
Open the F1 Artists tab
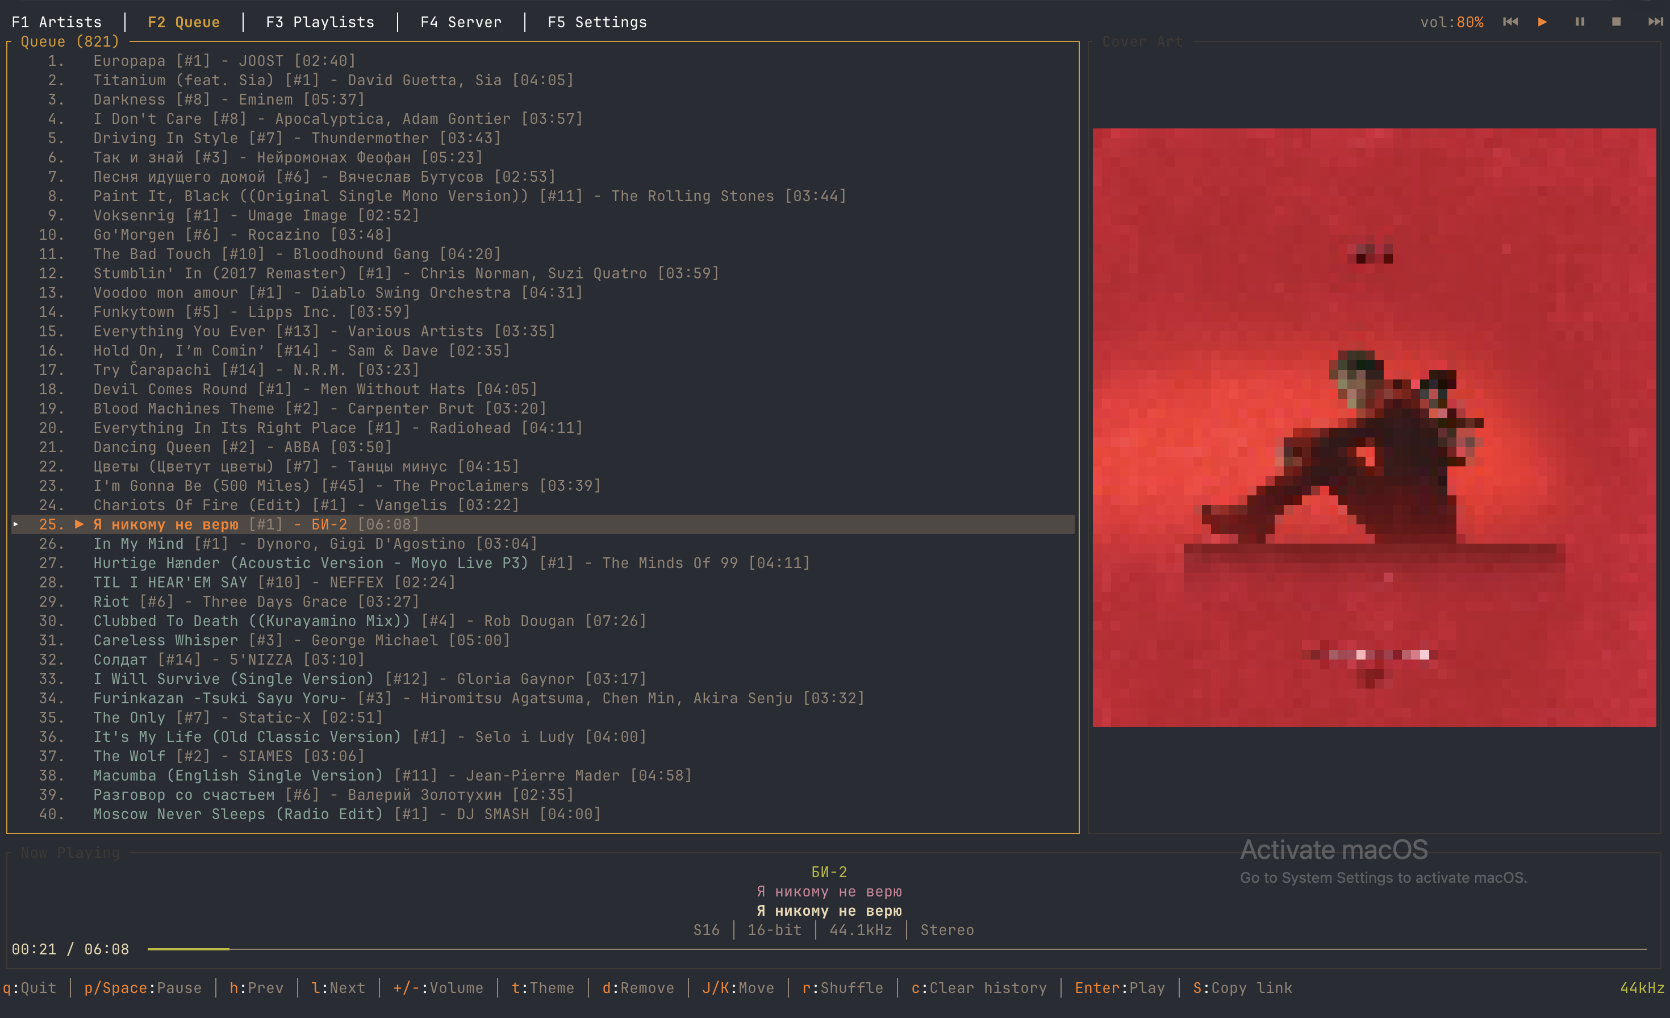tap(56, 22)
